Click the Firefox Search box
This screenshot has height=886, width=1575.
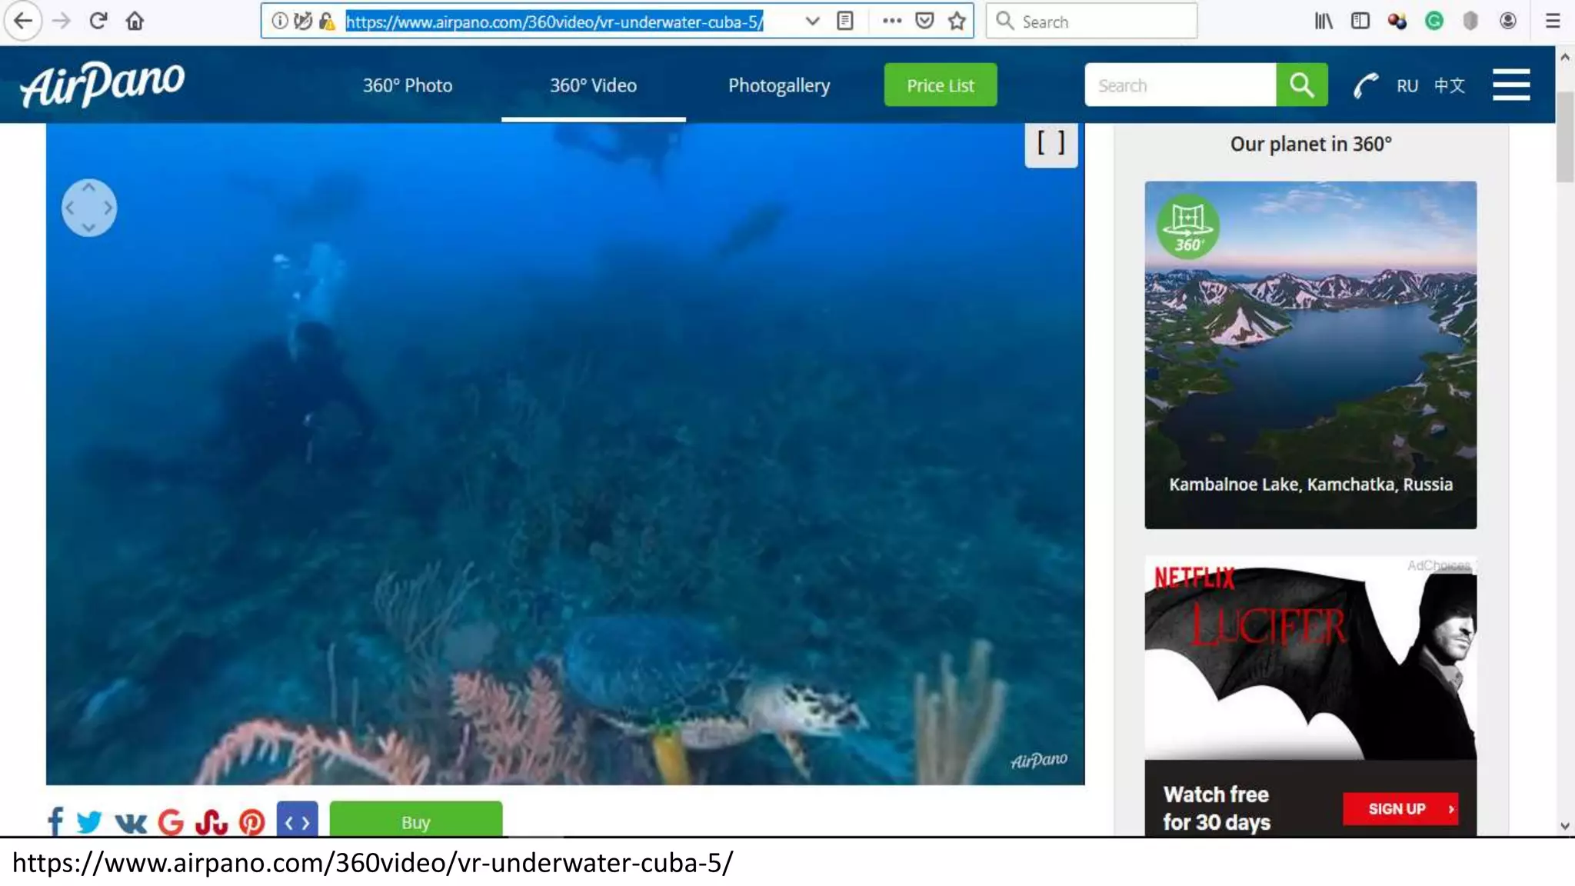[x=1092, y=22]
